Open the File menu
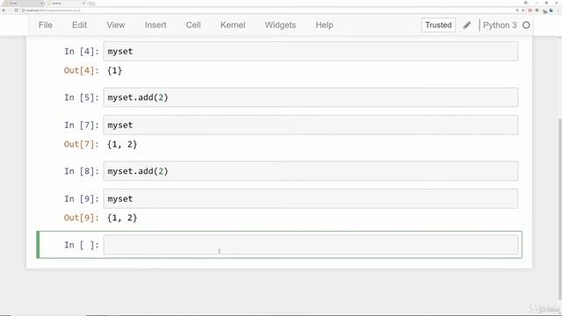The image size is (562, 316). tap(46, 25)
